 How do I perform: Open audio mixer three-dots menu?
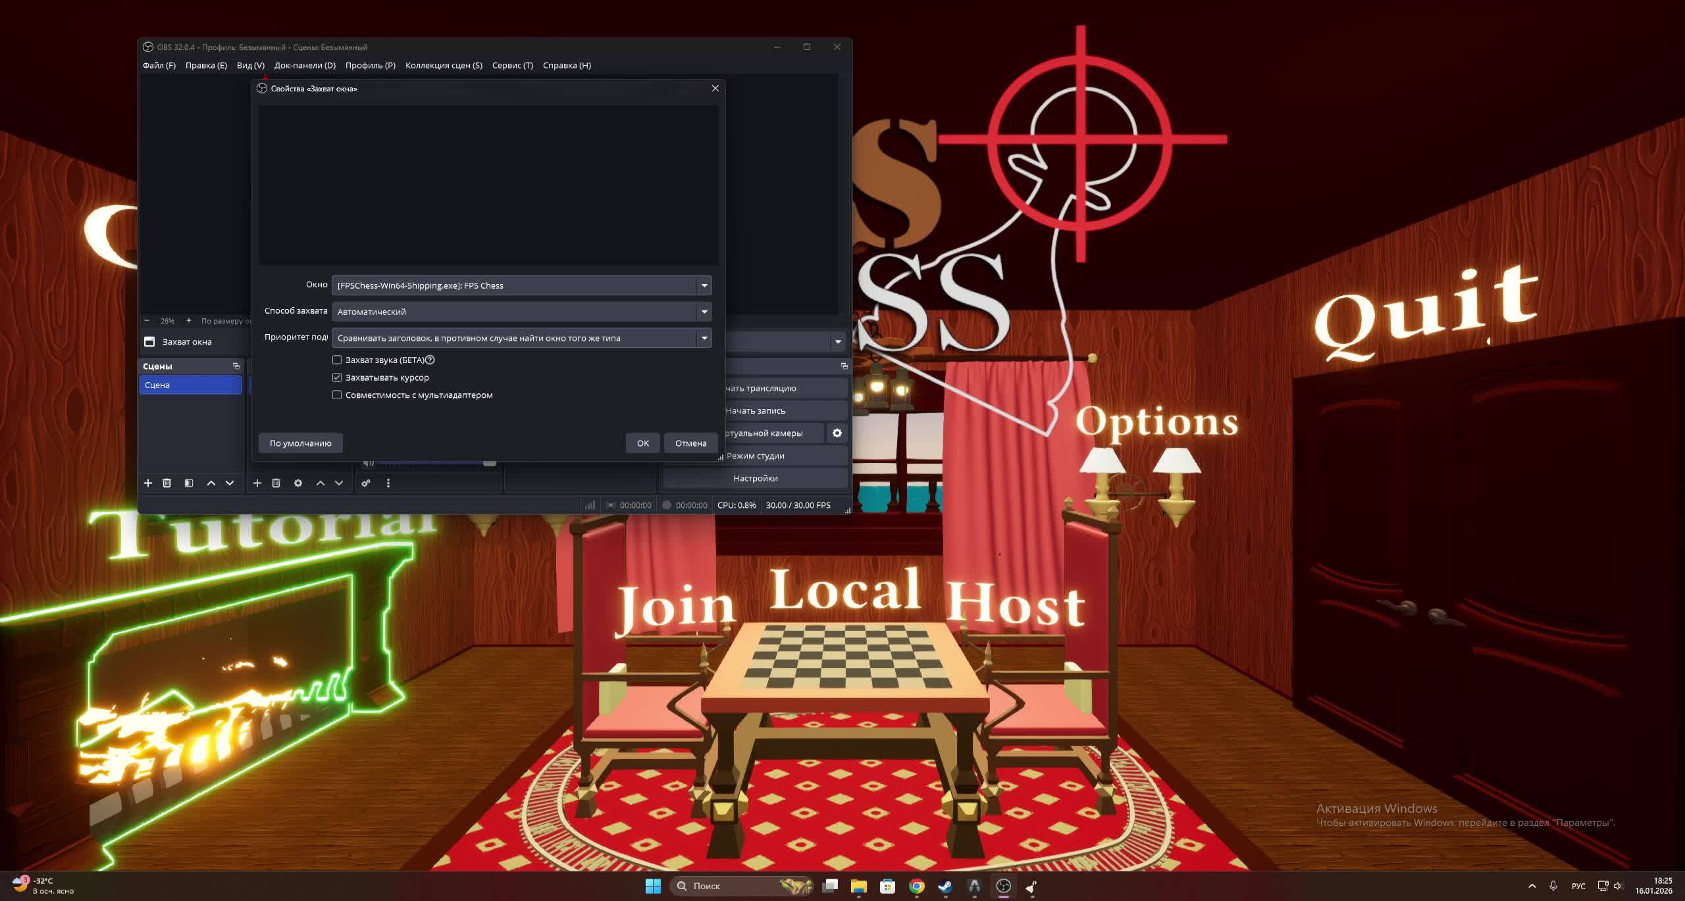click(388, 483)
